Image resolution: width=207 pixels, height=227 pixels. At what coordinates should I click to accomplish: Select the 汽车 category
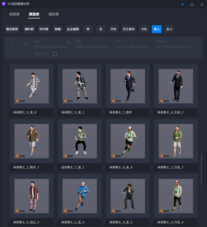tap(113, 29)
